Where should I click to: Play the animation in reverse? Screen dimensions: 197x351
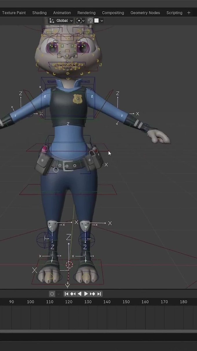pyautogui.click(x=80, y=294)
